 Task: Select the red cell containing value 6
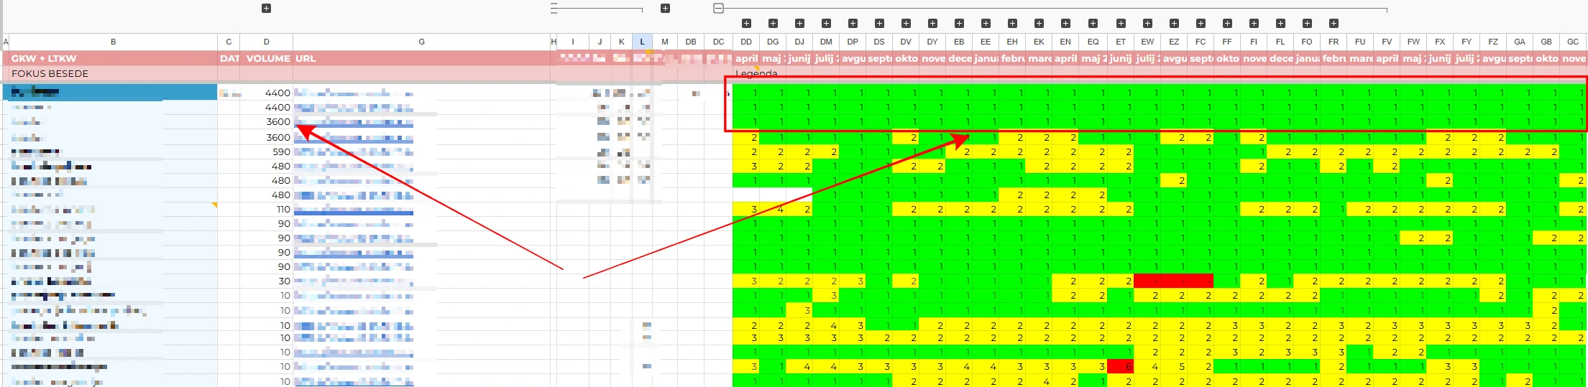[x=1121, y=366]
